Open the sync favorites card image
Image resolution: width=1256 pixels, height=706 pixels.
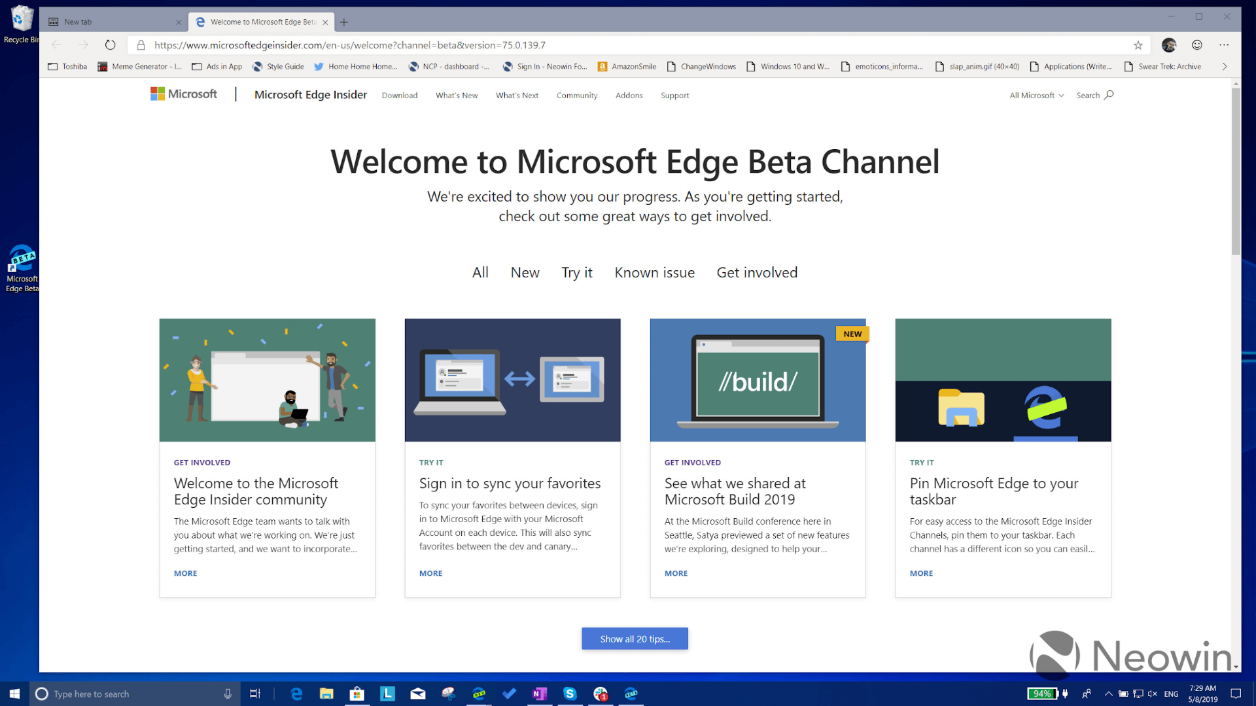pyautogui.click(x=512, y=380)
